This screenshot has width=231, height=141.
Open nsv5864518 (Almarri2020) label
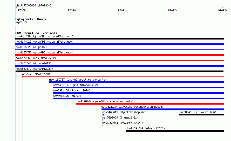(x=198, y=112)
